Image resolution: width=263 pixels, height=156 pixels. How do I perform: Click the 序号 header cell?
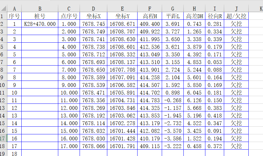coord(14,16)
